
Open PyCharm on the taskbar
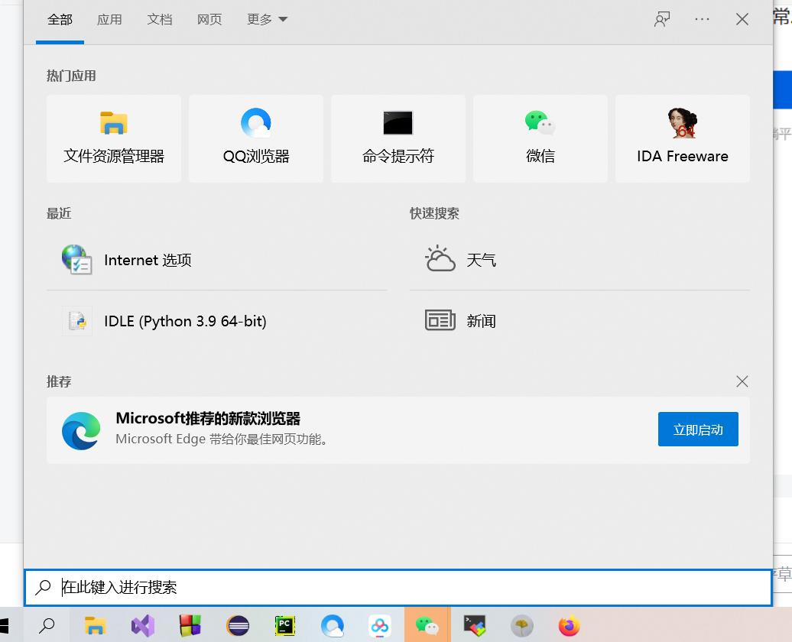[285, 627]
